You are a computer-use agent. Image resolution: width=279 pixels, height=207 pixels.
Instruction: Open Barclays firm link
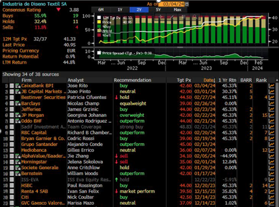(31, 103)
